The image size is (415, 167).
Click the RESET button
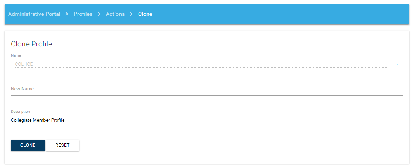click(63, 145)
